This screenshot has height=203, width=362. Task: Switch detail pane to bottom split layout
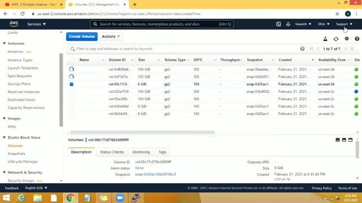[x=338, y=140]
